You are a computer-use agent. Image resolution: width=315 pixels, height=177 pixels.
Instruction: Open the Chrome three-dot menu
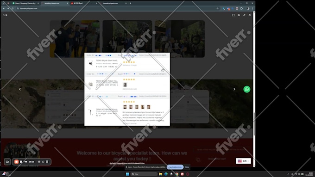252,8
